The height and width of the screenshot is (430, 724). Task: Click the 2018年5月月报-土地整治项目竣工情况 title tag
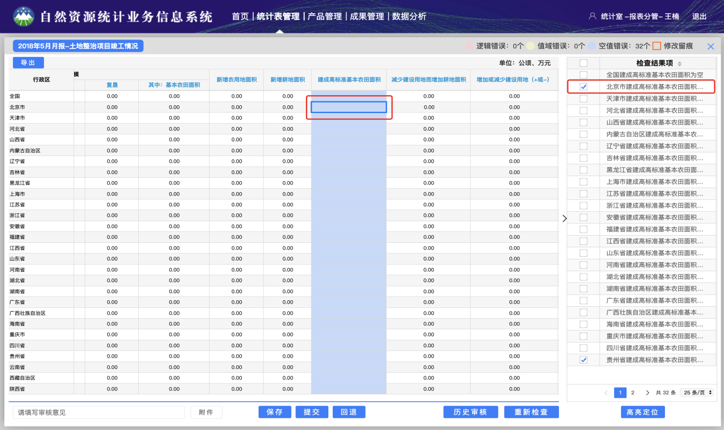tap(78, 46)
